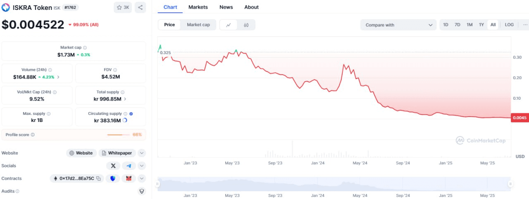Open the chart more options ellipsis

pos(525,25)
